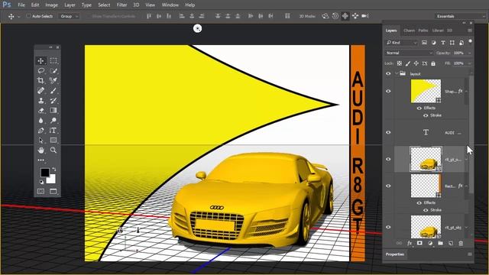Select the Pen tool
Image resolution: width=489 pixels, height=275 pixels.
click(40, 131)
